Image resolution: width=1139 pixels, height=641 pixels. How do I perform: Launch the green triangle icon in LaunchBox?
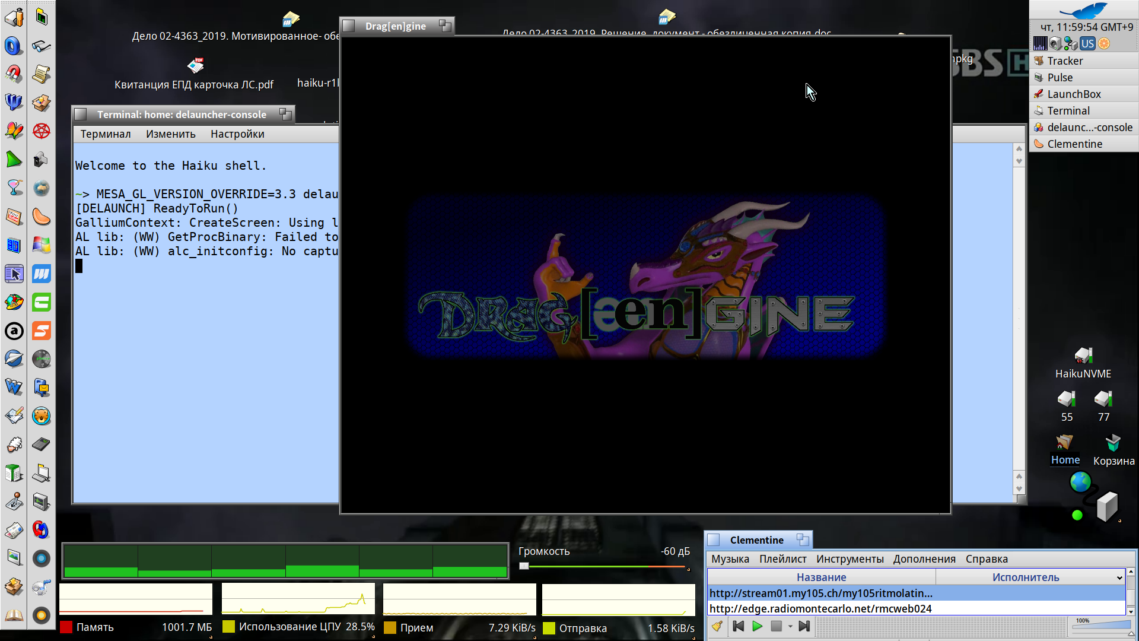pyautogui.click(x=14, y=160)
